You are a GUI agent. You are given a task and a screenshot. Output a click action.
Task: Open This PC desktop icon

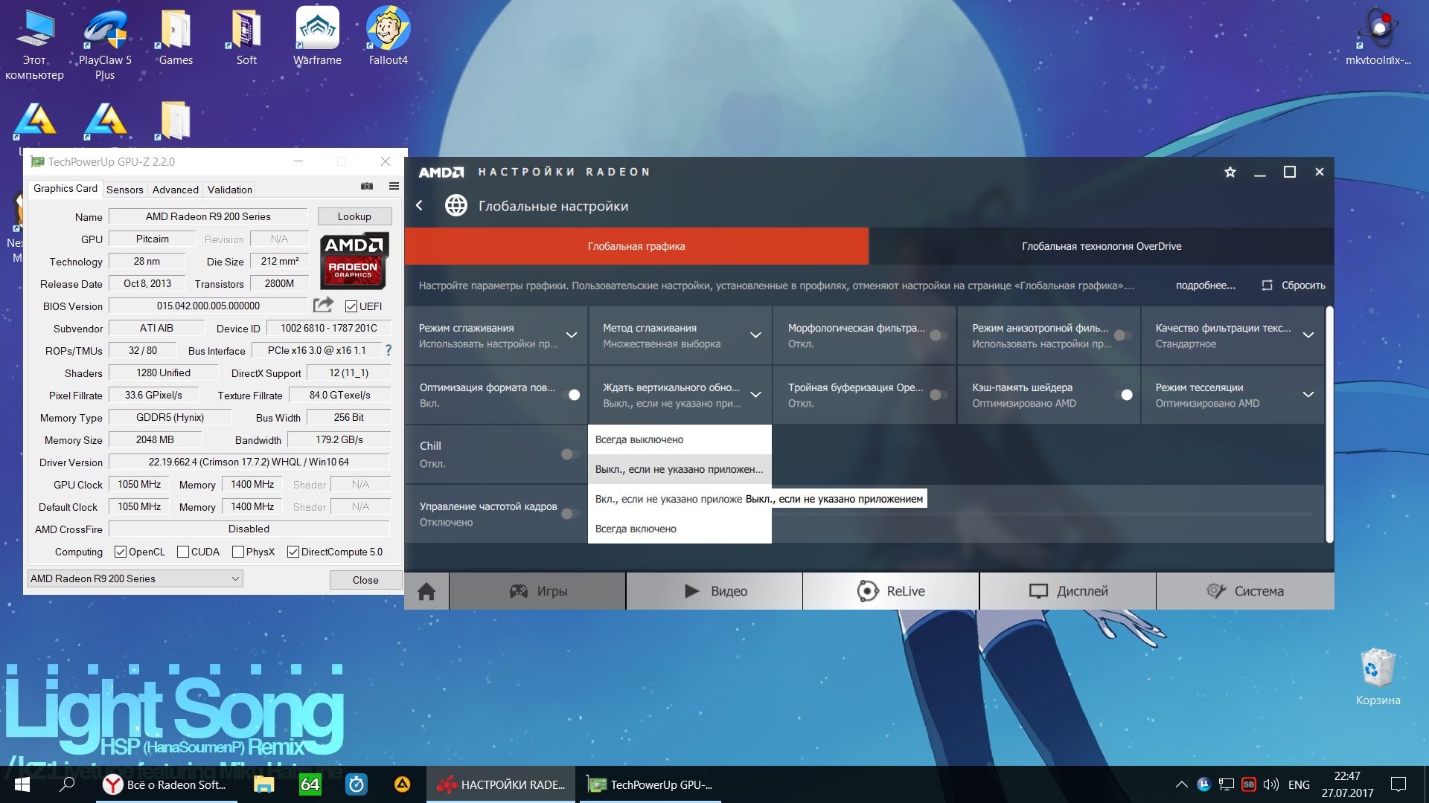34,45
